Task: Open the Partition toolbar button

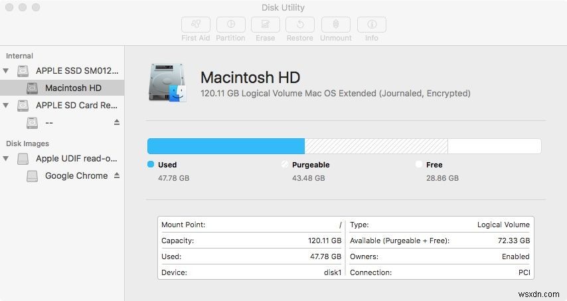Action: click(230, 25)
